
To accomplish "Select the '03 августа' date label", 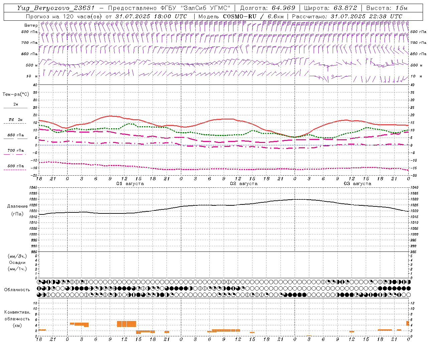I will point(357,184).
